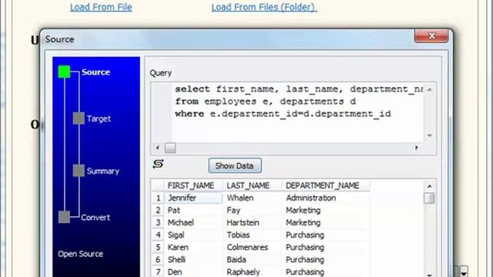The width and height of the screenshot is (493, 277).
Task: Click data grid scroll-up arrow
Action: (x=429, y=186)
